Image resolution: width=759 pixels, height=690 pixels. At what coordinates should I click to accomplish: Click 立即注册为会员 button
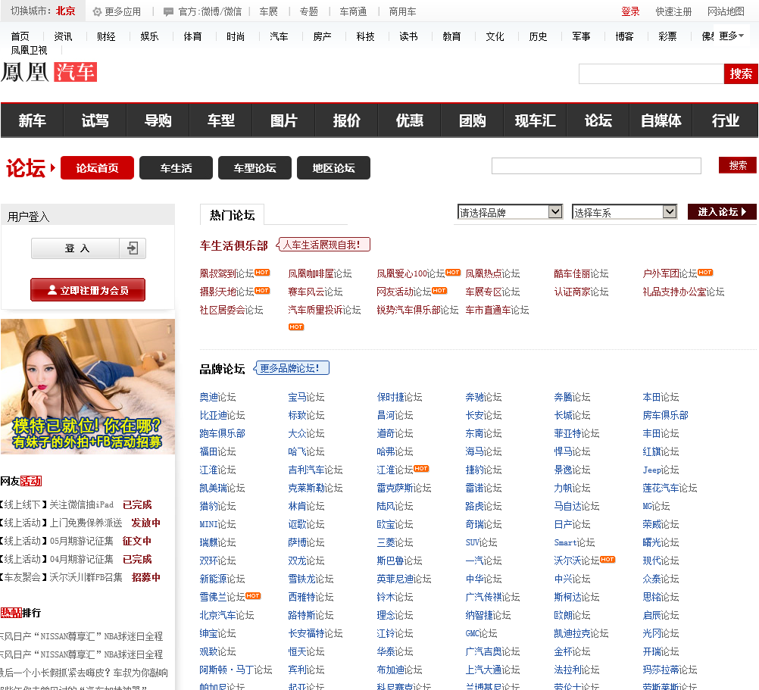pos(88,290)
